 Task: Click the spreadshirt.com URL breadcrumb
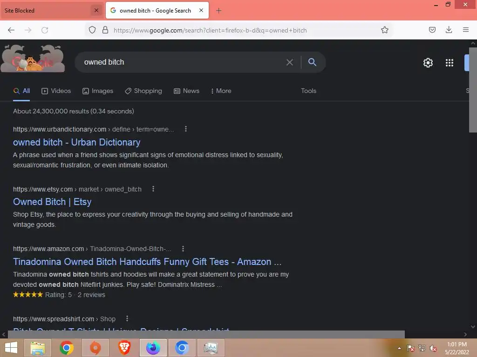(x=64, y=319)
